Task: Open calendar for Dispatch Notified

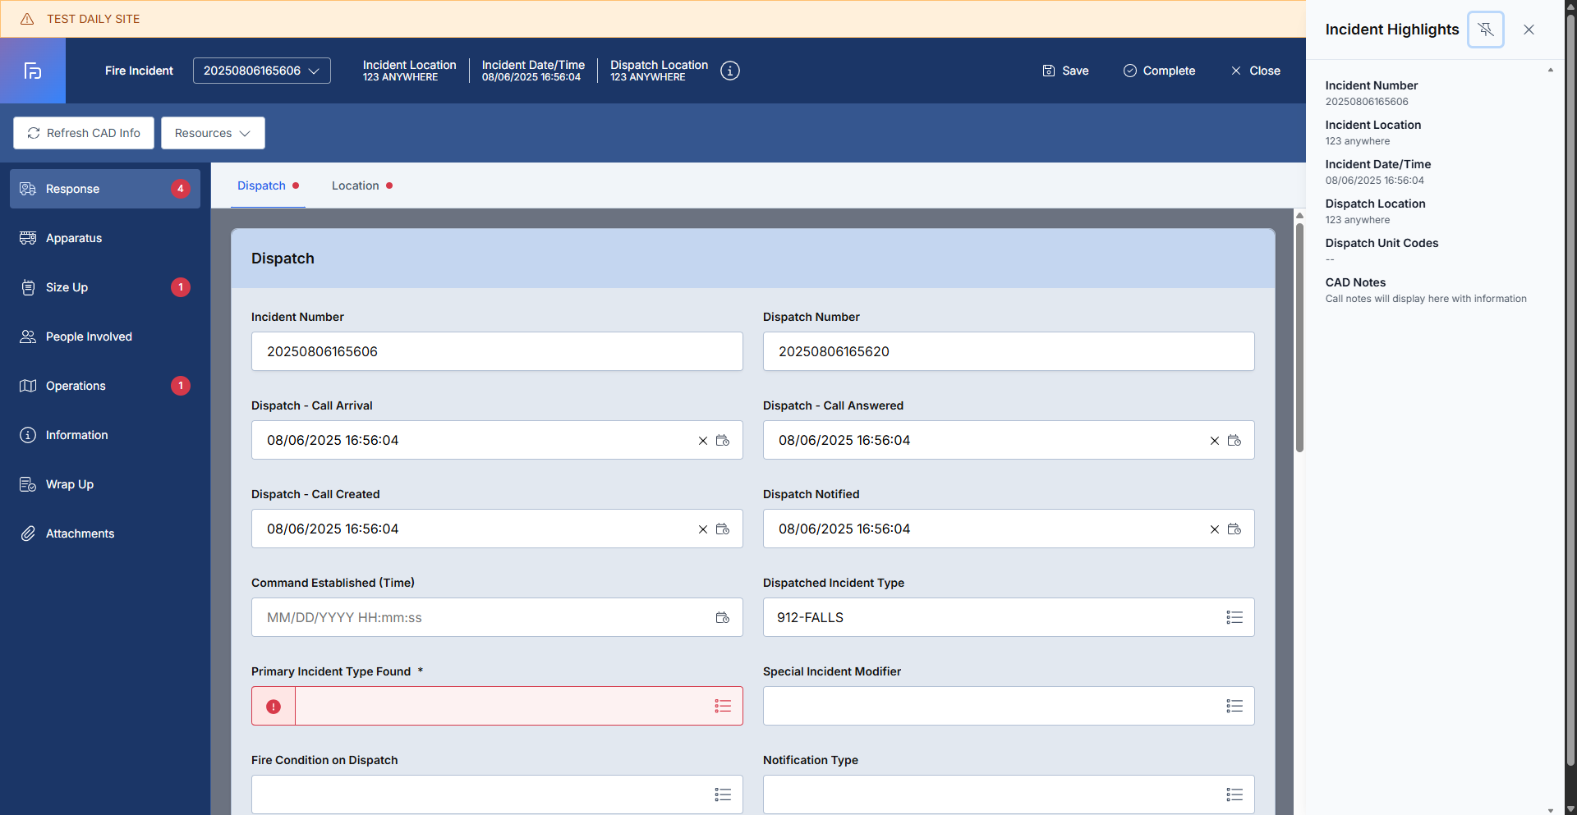Action: pyautogui.click(x=1234, y=529)
